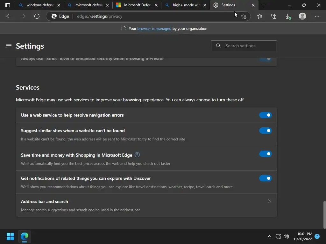This screenshot has height=244, width=326.
Task: Add this page to favorites star
Action: pyautogui.click(x=244, y=16)
